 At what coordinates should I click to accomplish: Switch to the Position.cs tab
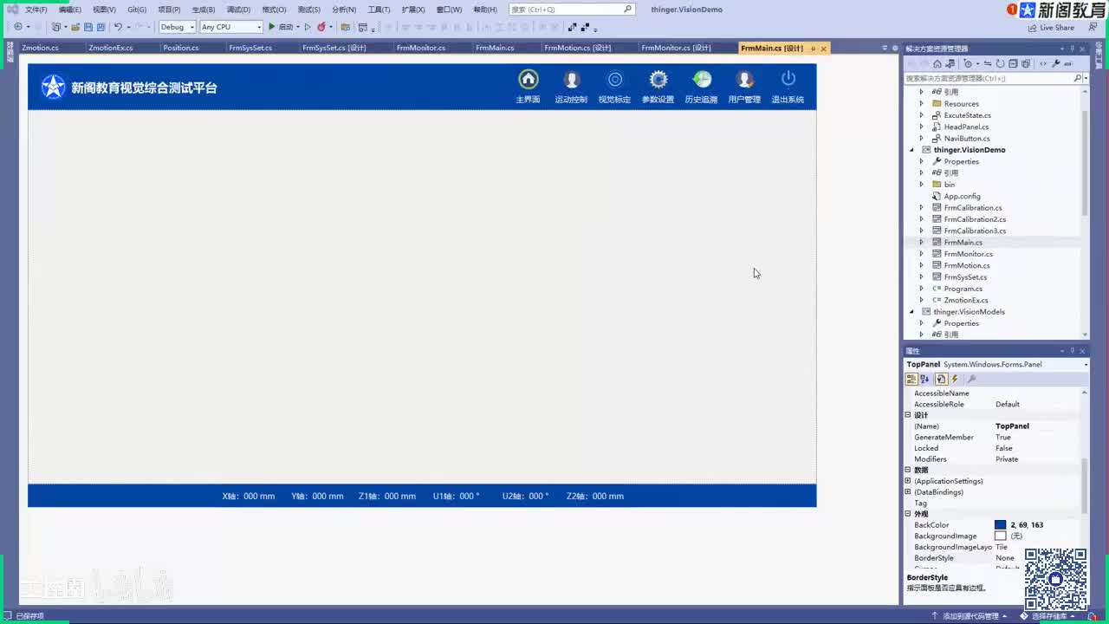(181, 48)
